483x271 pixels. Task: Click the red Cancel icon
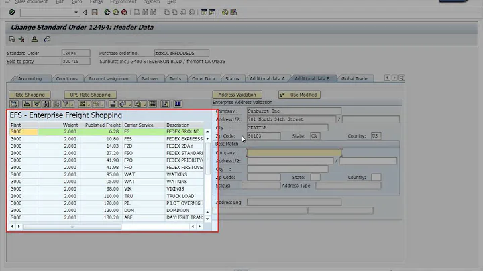tap(124, 12)
